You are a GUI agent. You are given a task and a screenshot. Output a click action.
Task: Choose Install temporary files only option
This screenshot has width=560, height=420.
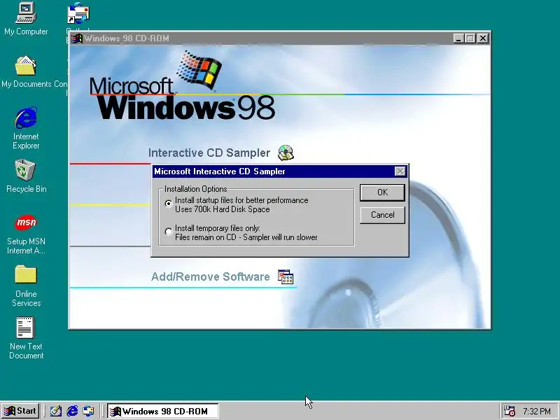coord(169,232)
